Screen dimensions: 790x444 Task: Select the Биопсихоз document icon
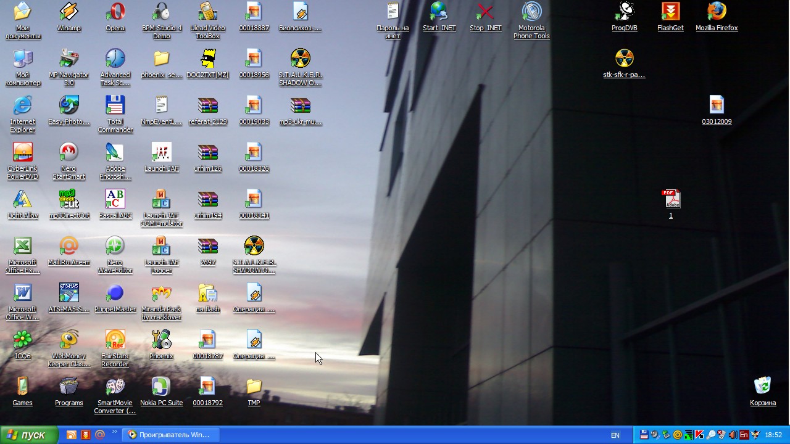pos(300,16)
